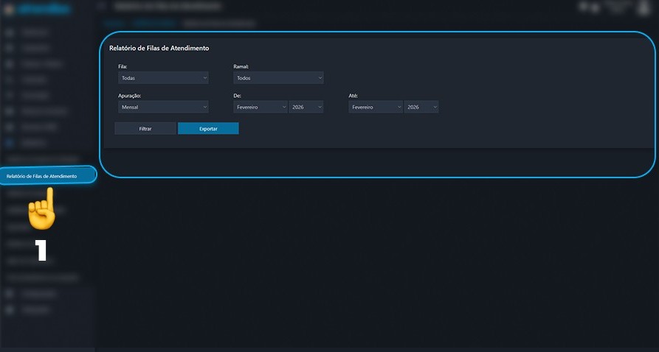Screen dimensions: 659x352
Task: Open the Ramal dropdown showing Todos
Action: (278, 77)
